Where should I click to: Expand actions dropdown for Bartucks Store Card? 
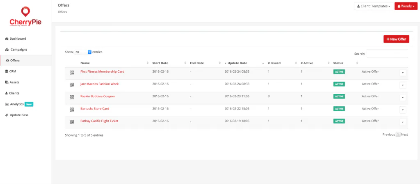tap(403, 110)
